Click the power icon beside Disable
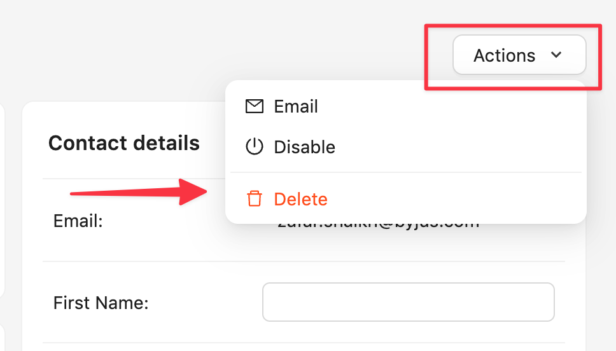 click(254, 147)
